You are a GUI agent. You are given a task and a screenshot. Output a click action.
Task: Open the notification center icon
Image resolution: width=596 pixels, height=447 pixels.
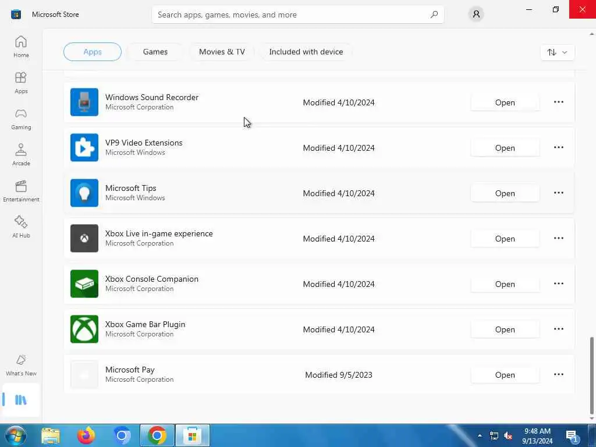coord(572,436)
